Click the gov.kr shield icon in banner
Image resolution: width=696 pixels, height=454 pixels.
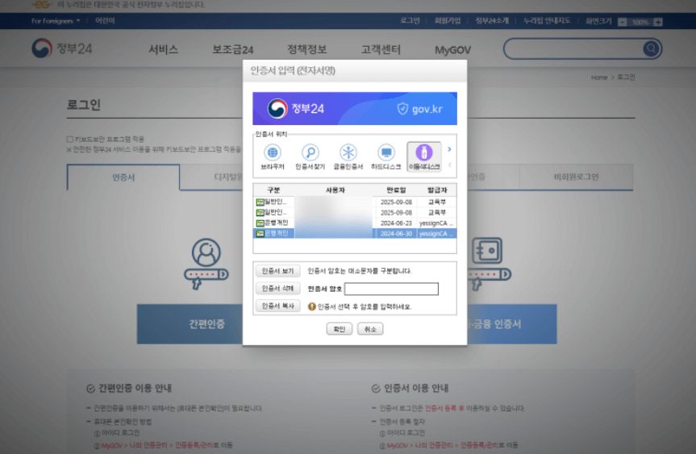tap(402, 109)
